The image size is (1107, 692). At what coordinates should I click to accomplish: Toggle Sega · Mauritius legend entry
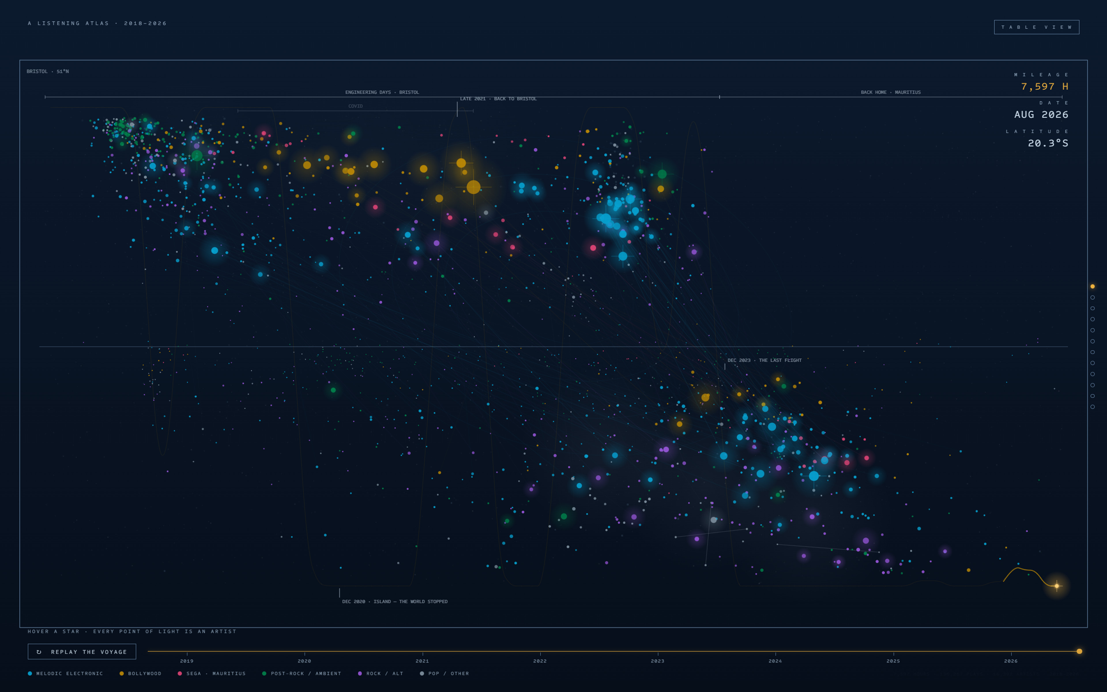click(212, 673)
